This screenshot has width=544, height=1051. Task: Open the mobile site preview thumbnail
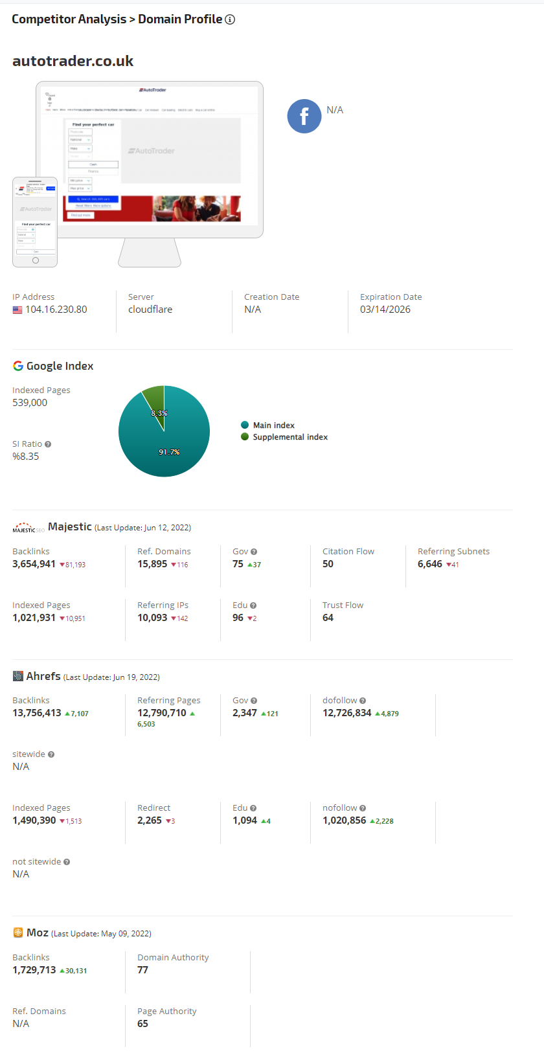[x=35, y=220]
